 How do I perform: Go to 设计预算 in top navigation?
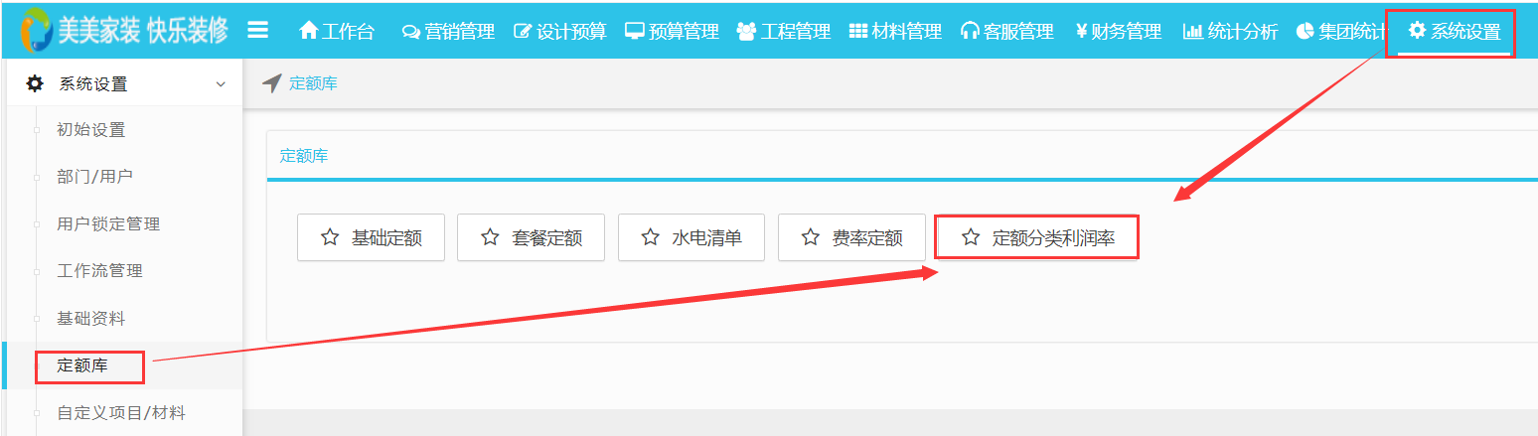point(559,32)
